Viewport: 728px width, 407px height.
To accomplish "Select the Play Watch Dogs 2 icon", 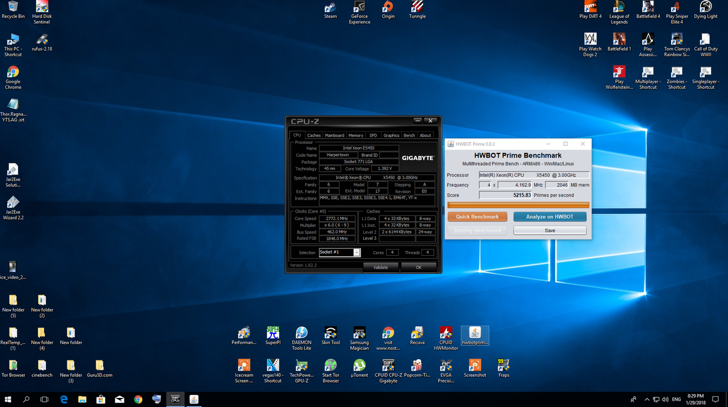I will pos(590,45).
